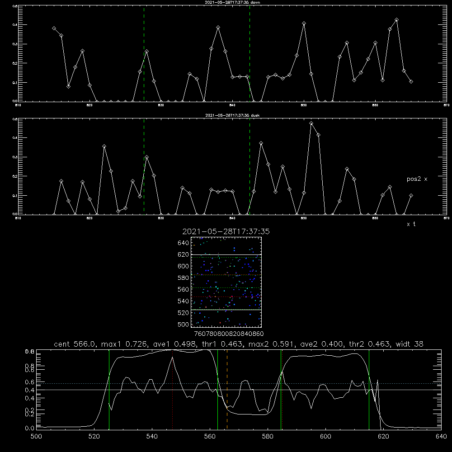Viewport: 452px width, 452px height.
Task: Click the dawn plot diamond peak at 850
Action: click(304, 24)
